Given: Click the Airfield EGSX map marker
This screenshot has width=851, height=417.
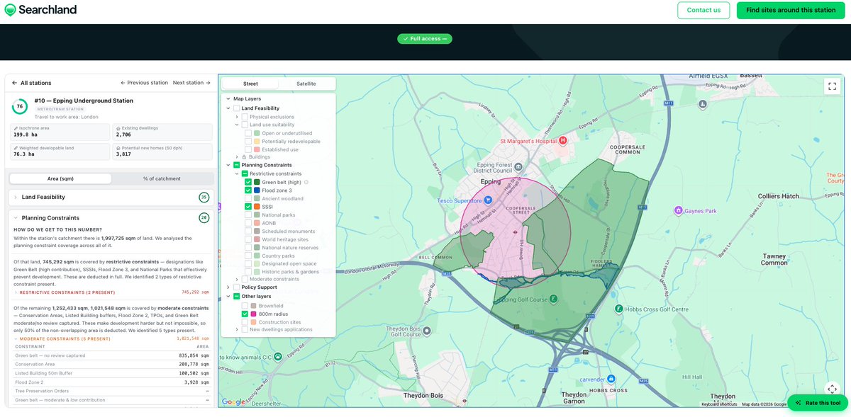Looking at the screenshot, I should click(702, 103).
